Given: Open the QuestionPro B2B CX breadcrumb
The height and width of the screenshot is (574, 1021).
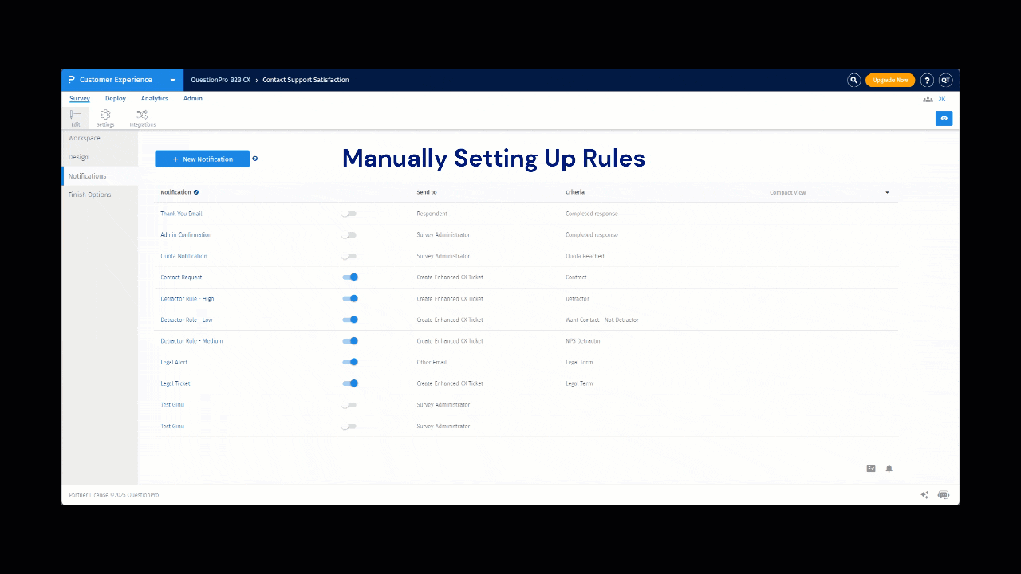Looking at the screenshot, I should [x=221, y=80].
